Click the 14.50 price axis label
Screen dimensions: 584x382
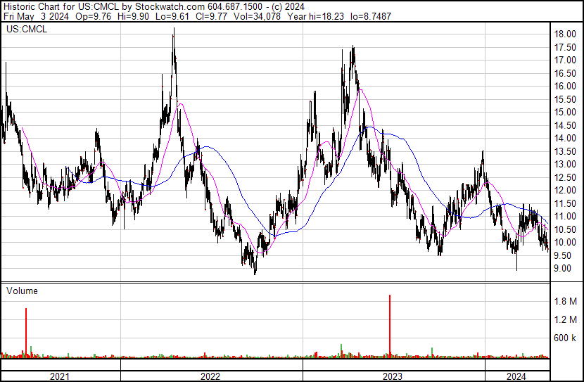pos(565,125)
